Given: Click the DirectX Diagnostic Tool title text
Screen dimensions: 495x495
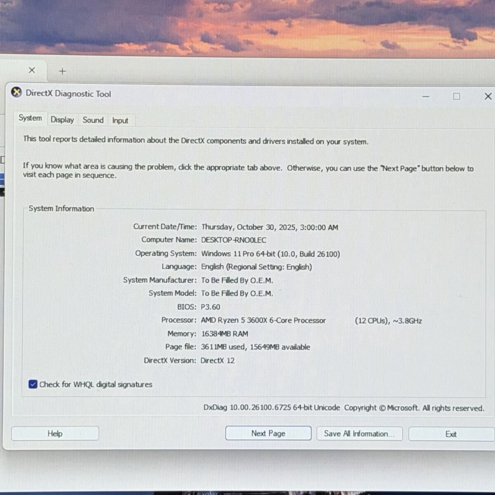Looking at the screenshot, I should pyautogui.click(x=68, y=94).
